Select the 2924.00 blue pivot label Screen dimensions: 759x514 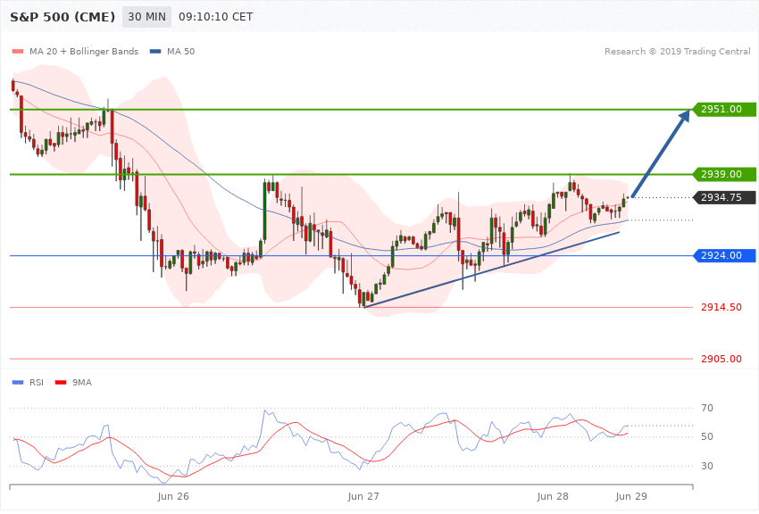tap(725, 255)
